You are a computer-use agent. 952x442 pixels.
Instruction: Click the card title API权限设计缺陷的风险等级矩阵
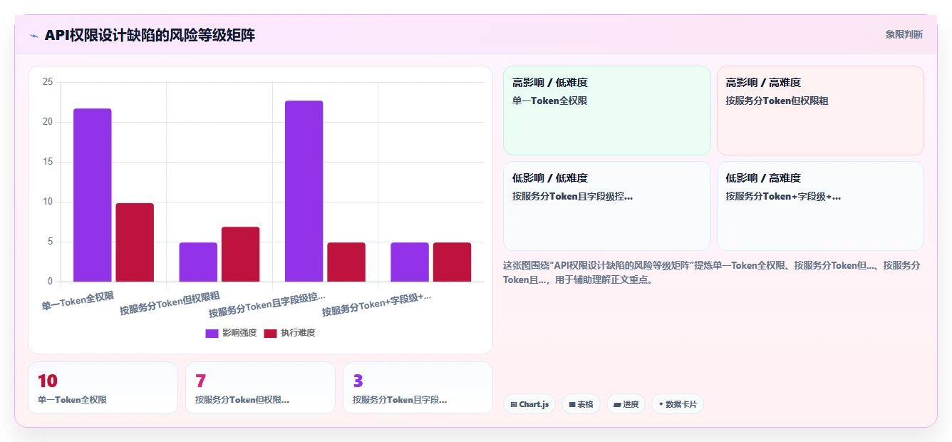click(x=150, y=35)
